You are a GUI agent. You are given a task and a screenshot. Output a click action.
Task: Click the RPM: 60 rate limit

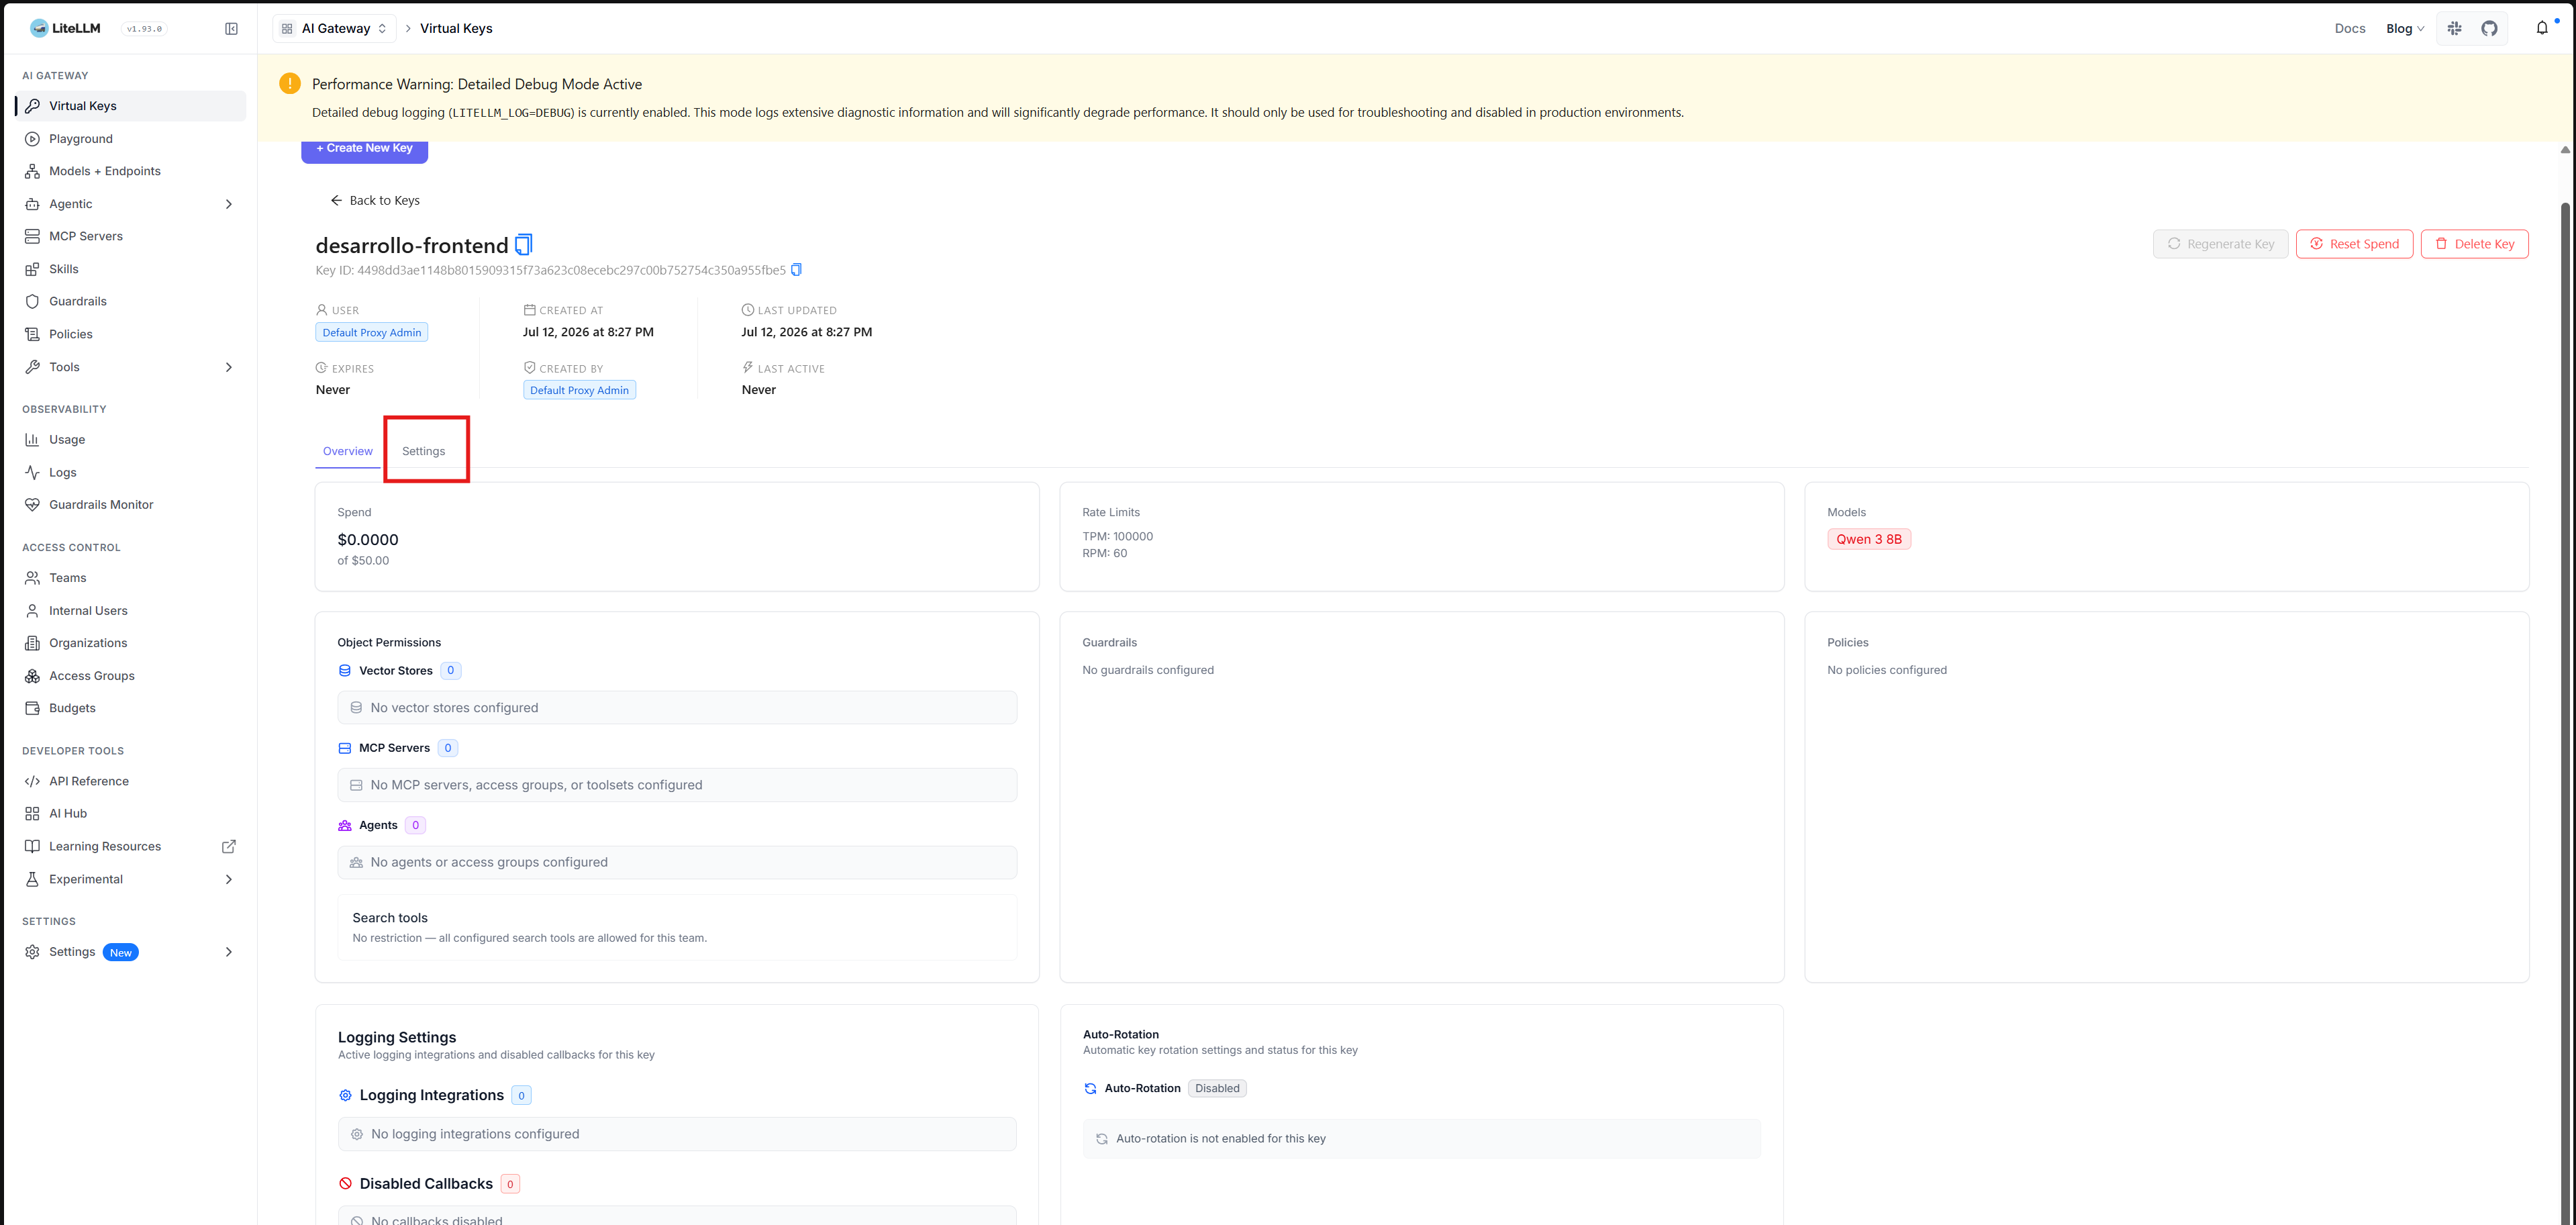1104,553
